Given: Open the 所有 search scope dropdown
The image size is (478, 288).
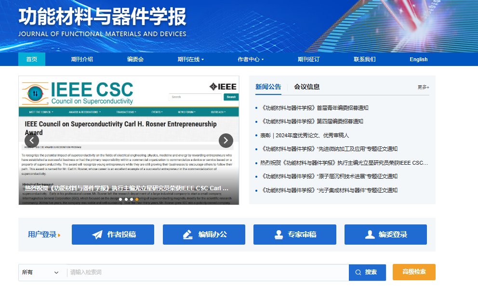Looking at the screenshot, I should click(x=41, y=272).
